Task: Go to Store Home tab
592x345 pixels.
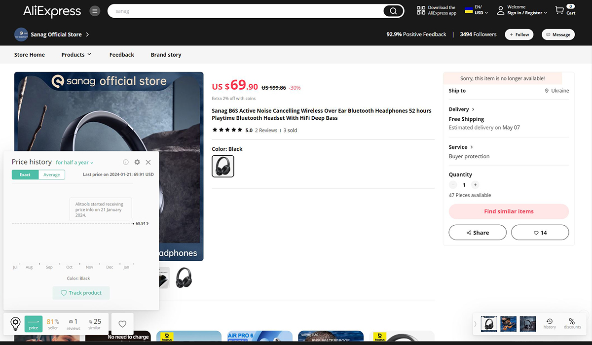Action: click(x=30, y=55)
